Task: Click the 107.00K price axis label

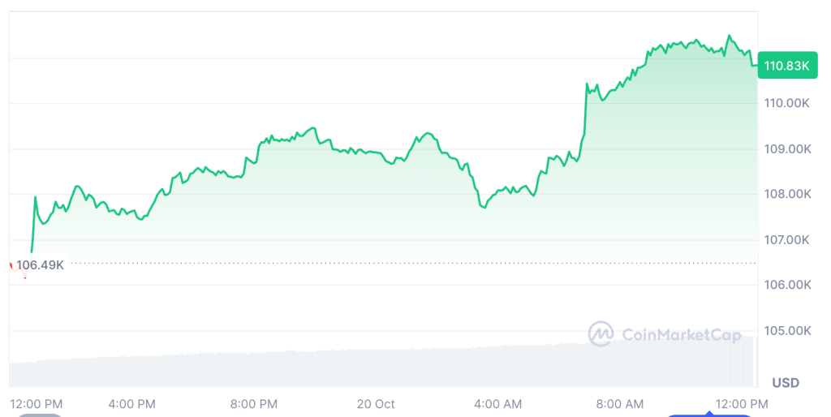Action: click(786, 239)
